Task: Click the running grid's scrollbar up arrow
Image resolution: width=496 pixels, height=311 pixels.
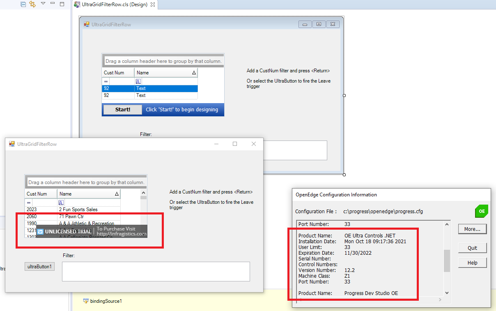Action: tap(144, 192)
